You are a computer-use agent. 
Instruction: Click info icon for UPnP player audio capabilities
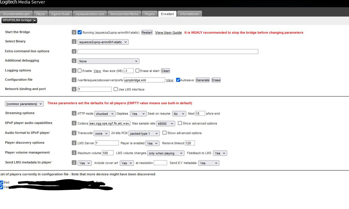[74, 123]
